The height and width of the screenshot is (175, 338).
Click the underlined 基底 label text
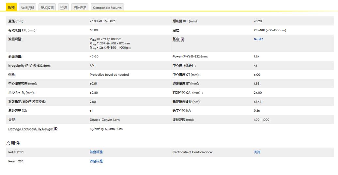pyautogui.click(x=176, y=39)
